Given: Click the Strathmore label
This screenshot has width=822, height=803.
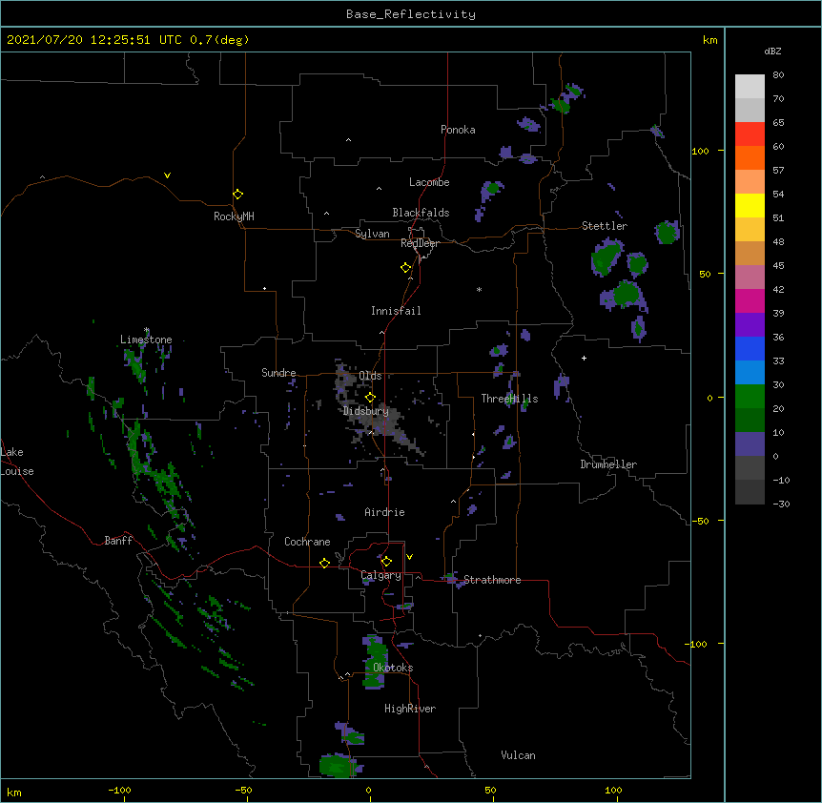Looking at the screenshot, I should [x=492, y=580].
